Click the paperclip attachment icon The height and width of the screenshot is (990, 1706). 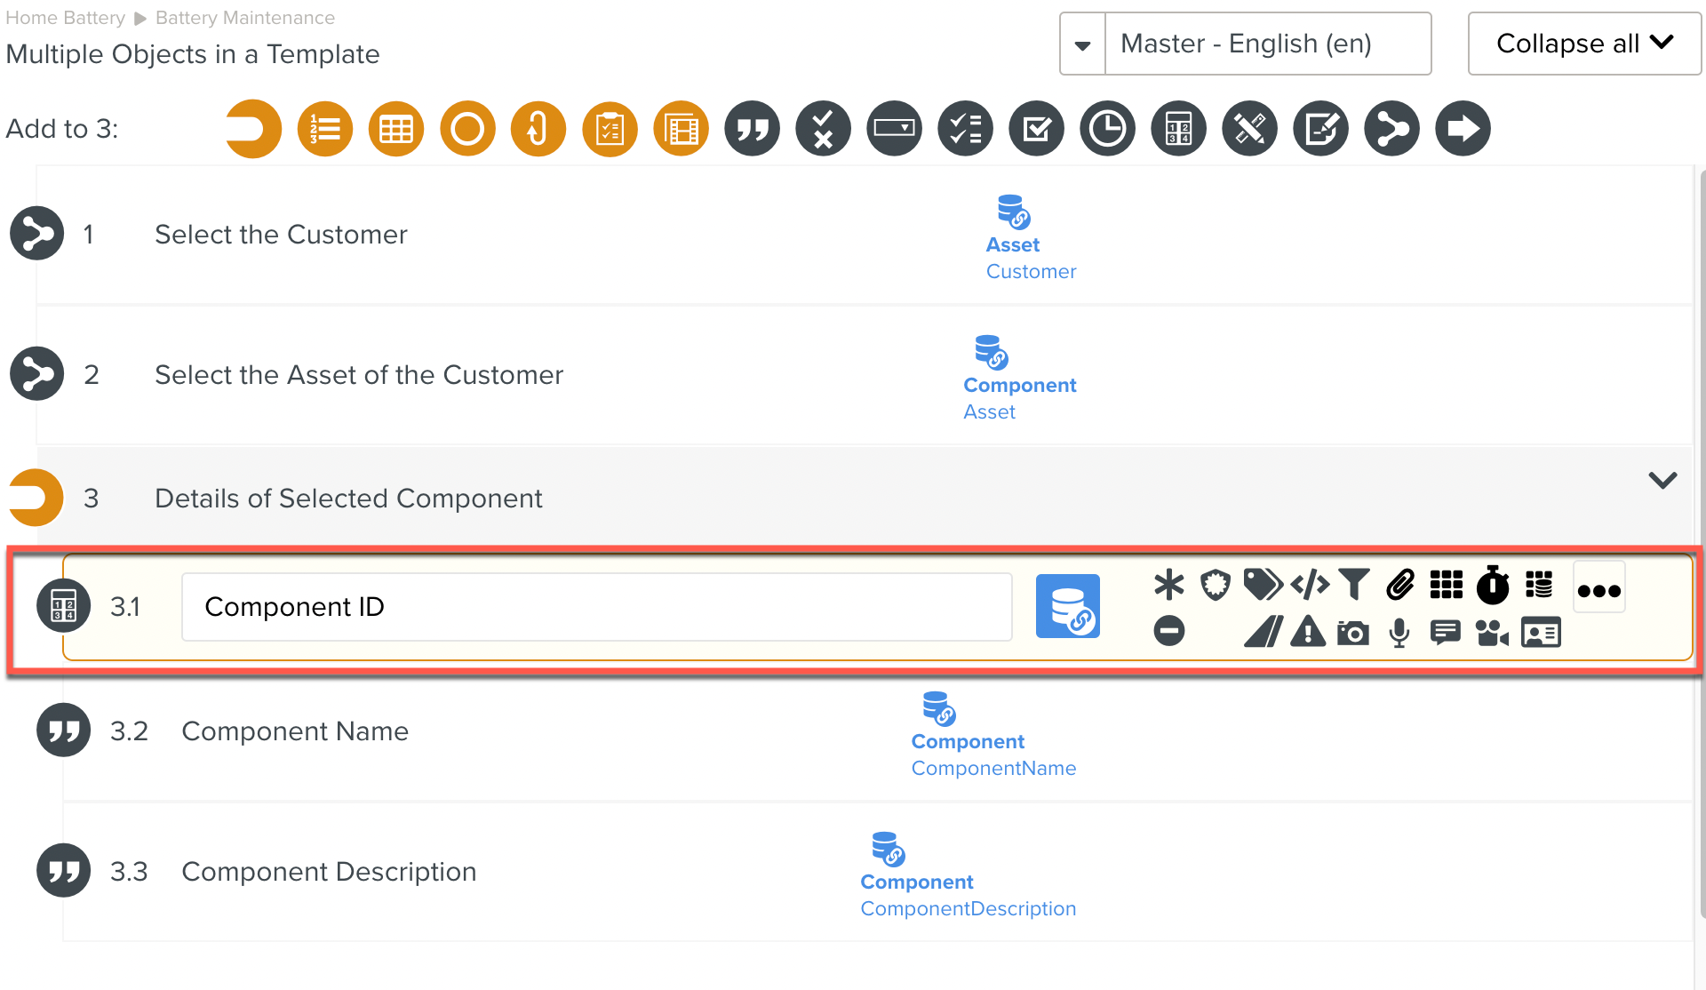pos(1400,585)
